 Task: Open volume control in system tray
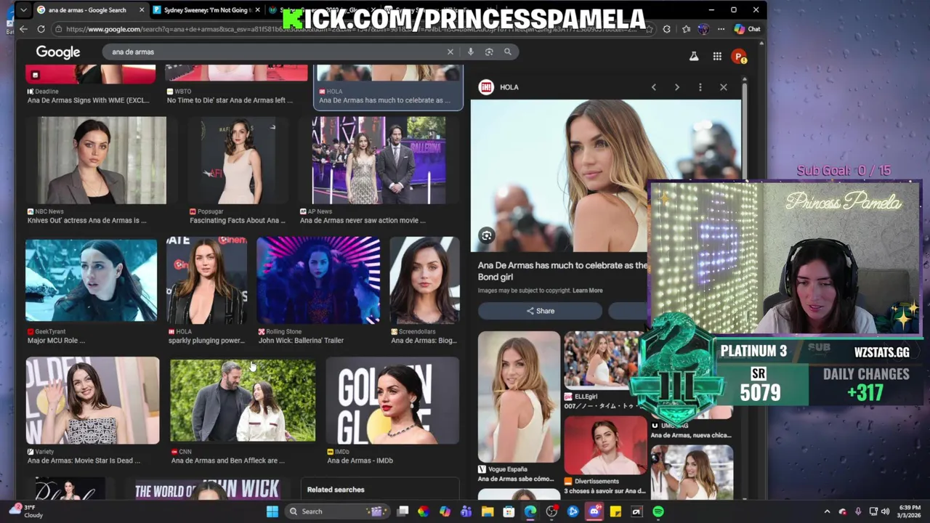coord(885,511)
